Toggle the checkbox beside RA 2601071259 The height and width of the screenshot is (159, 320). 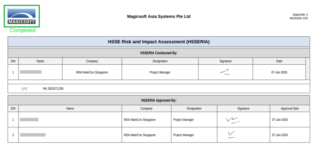[24, 89]
